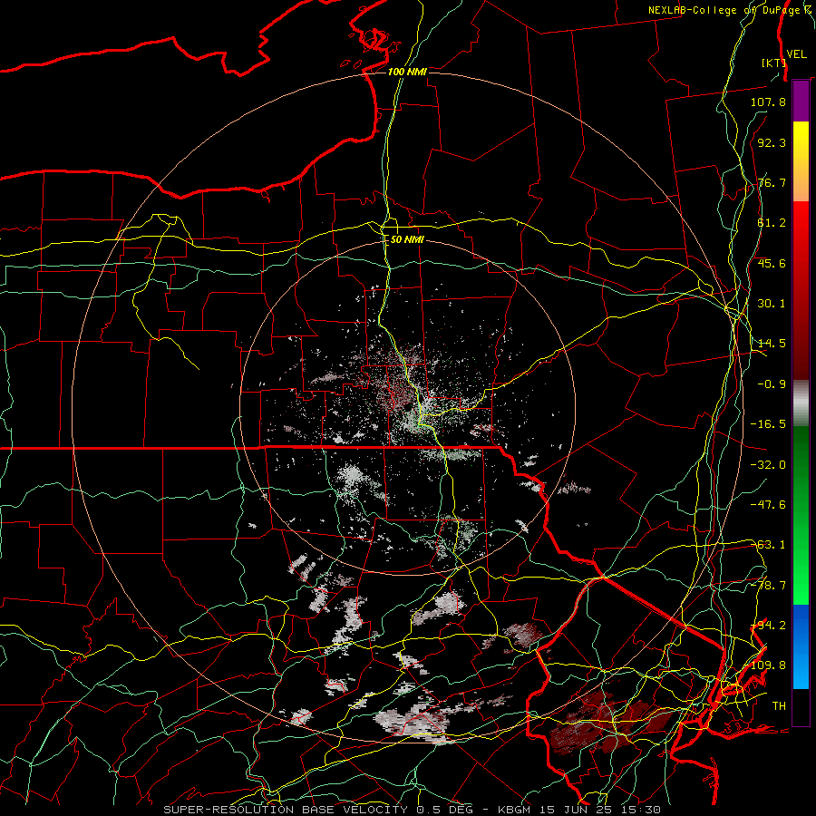Select the 61.2 legend value
The height and width of the screenshot is (816, 816).
click(x=772, y=223)
